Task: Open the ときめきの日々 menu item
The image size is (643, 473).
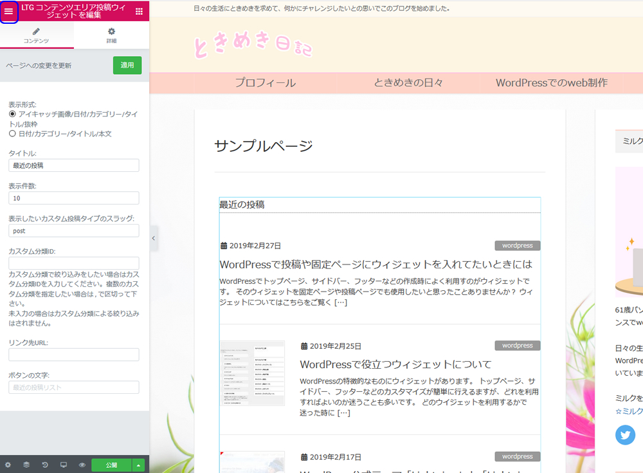Action: point(408,83)
